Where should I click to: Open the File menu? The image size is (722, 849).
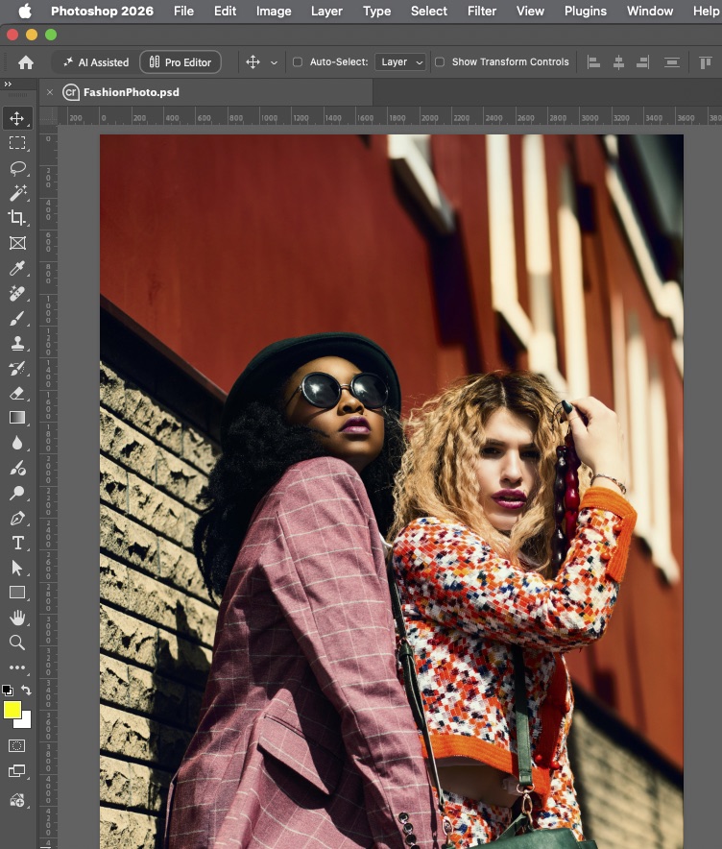(183, 11)
